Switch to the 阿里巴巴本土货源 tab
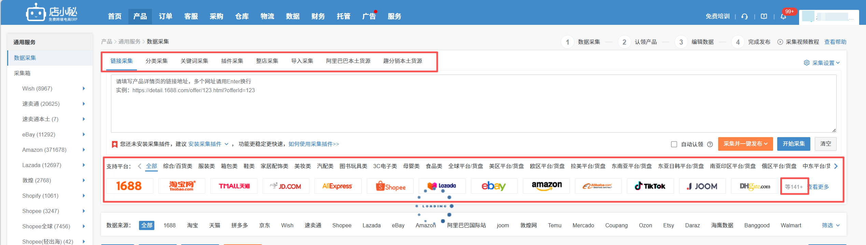866x245 pixels. (348, 61)
